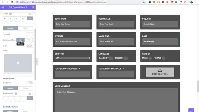Click the Your Email input field
Image resolution: width=199 pixels, height=112 pixels.
(x=116, y=24)
